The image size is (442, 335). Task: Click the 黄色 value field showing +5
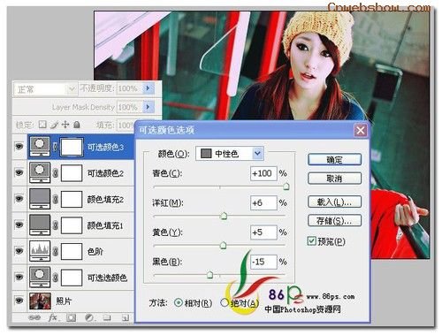pyautogui.click(x=263, y=232)
